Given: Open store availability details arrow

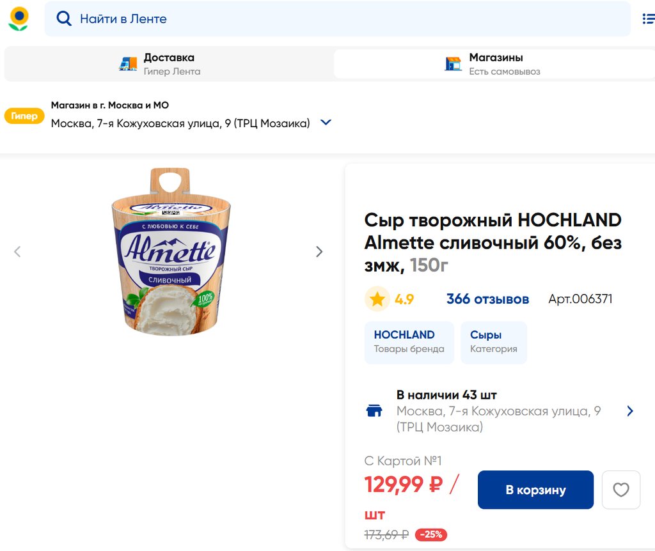Looking at the screenshot, I should click(x=630, y=411).
